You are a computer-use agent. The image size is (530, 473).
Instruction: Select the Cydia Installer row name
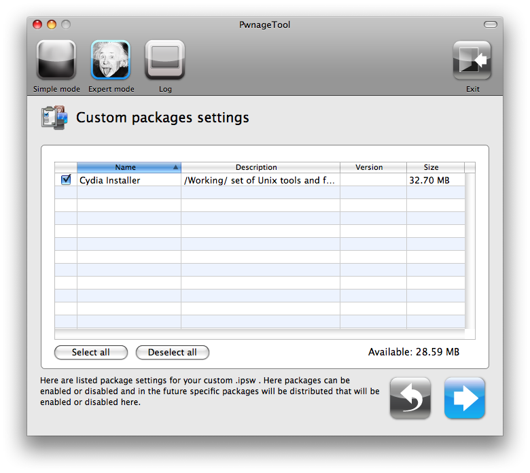tap(110, 180)
